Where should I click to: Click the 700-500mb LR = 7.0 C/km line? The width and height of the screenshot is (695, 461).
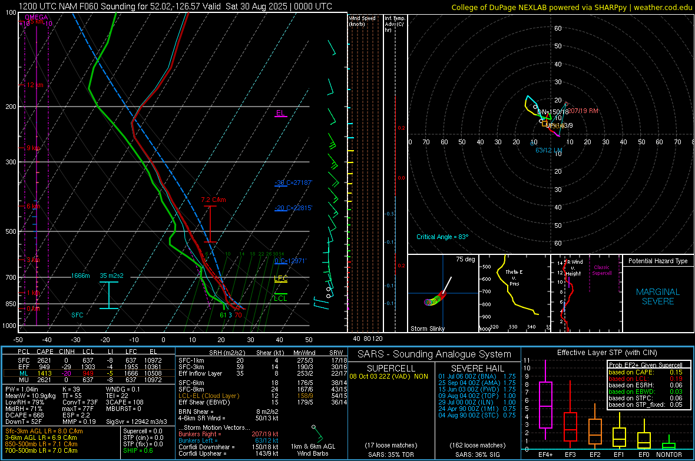coord(41,450)
